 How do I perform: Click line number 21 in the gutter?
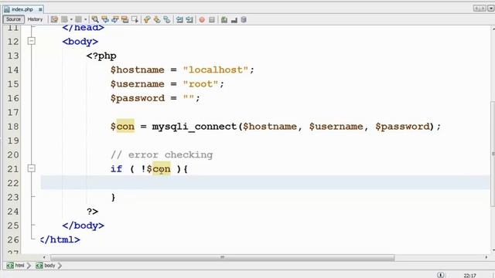[x=13, y=169]
